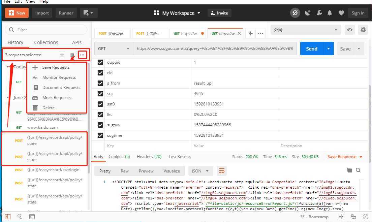The height and width of the screenshot is (222, 372).
Task: Open the Save button dropdown arrow
Action: coord(359,49)
